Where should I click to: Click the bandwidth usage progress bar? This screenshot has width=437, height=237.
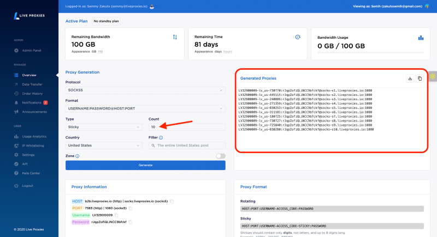(x=370, y=52)
